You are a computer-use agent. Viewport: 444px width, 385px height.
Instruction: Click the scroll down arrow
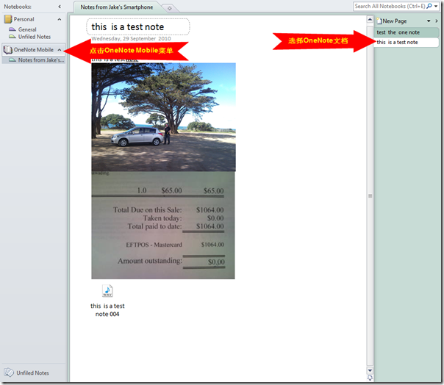point(370,370)
